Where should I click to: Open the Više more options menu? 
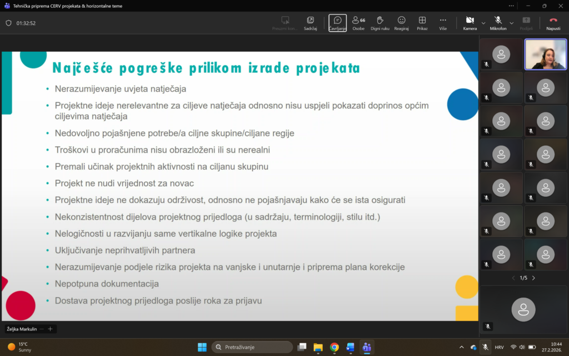[x=443, y=23]
